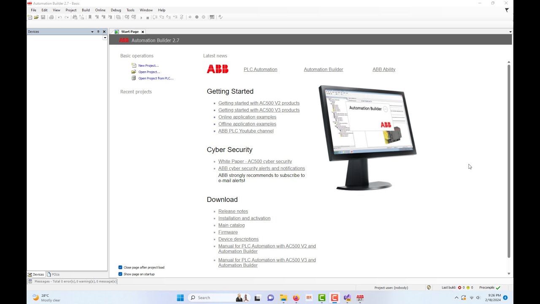Click the Toggle bookmark toolbar icon
Viewport: 540px width, 304px height.
[x=90, y=17]
